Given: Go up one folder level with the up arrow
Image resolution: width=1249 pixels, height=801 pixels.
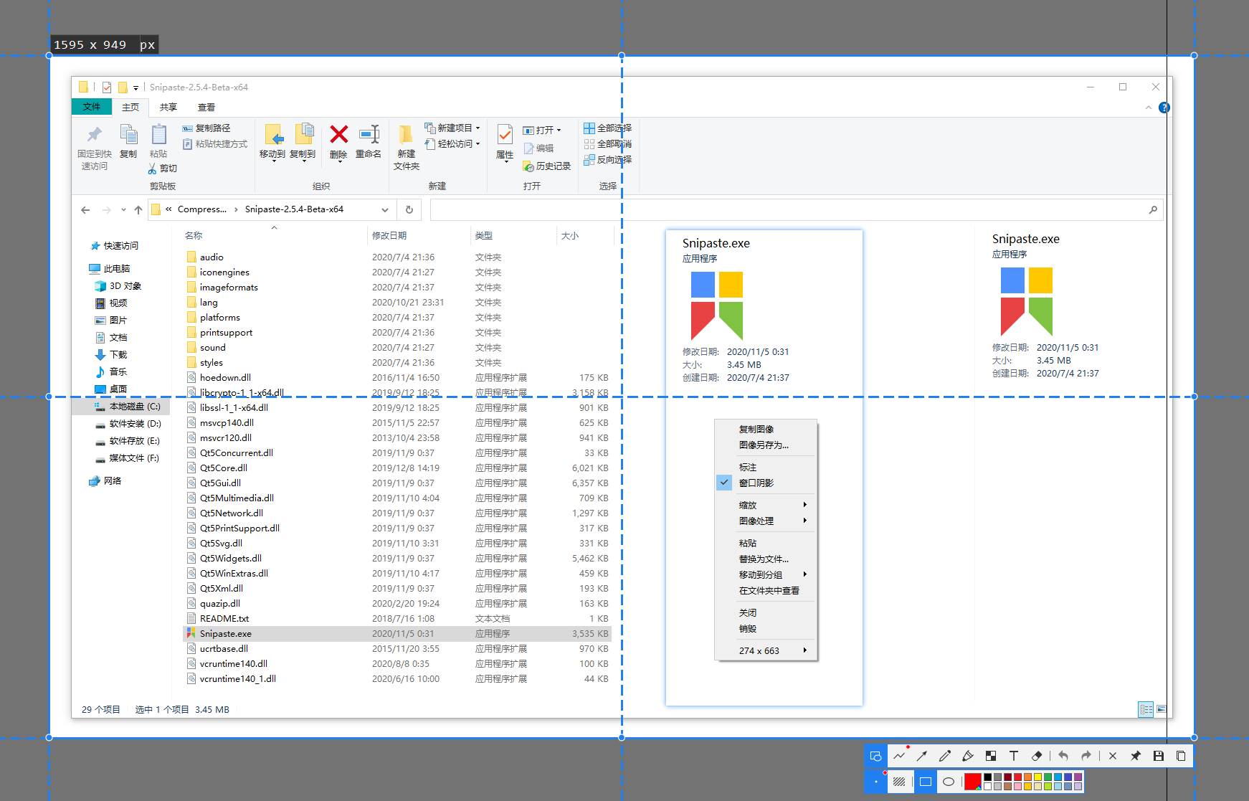Looking at the screenshot, I should 138,209.
